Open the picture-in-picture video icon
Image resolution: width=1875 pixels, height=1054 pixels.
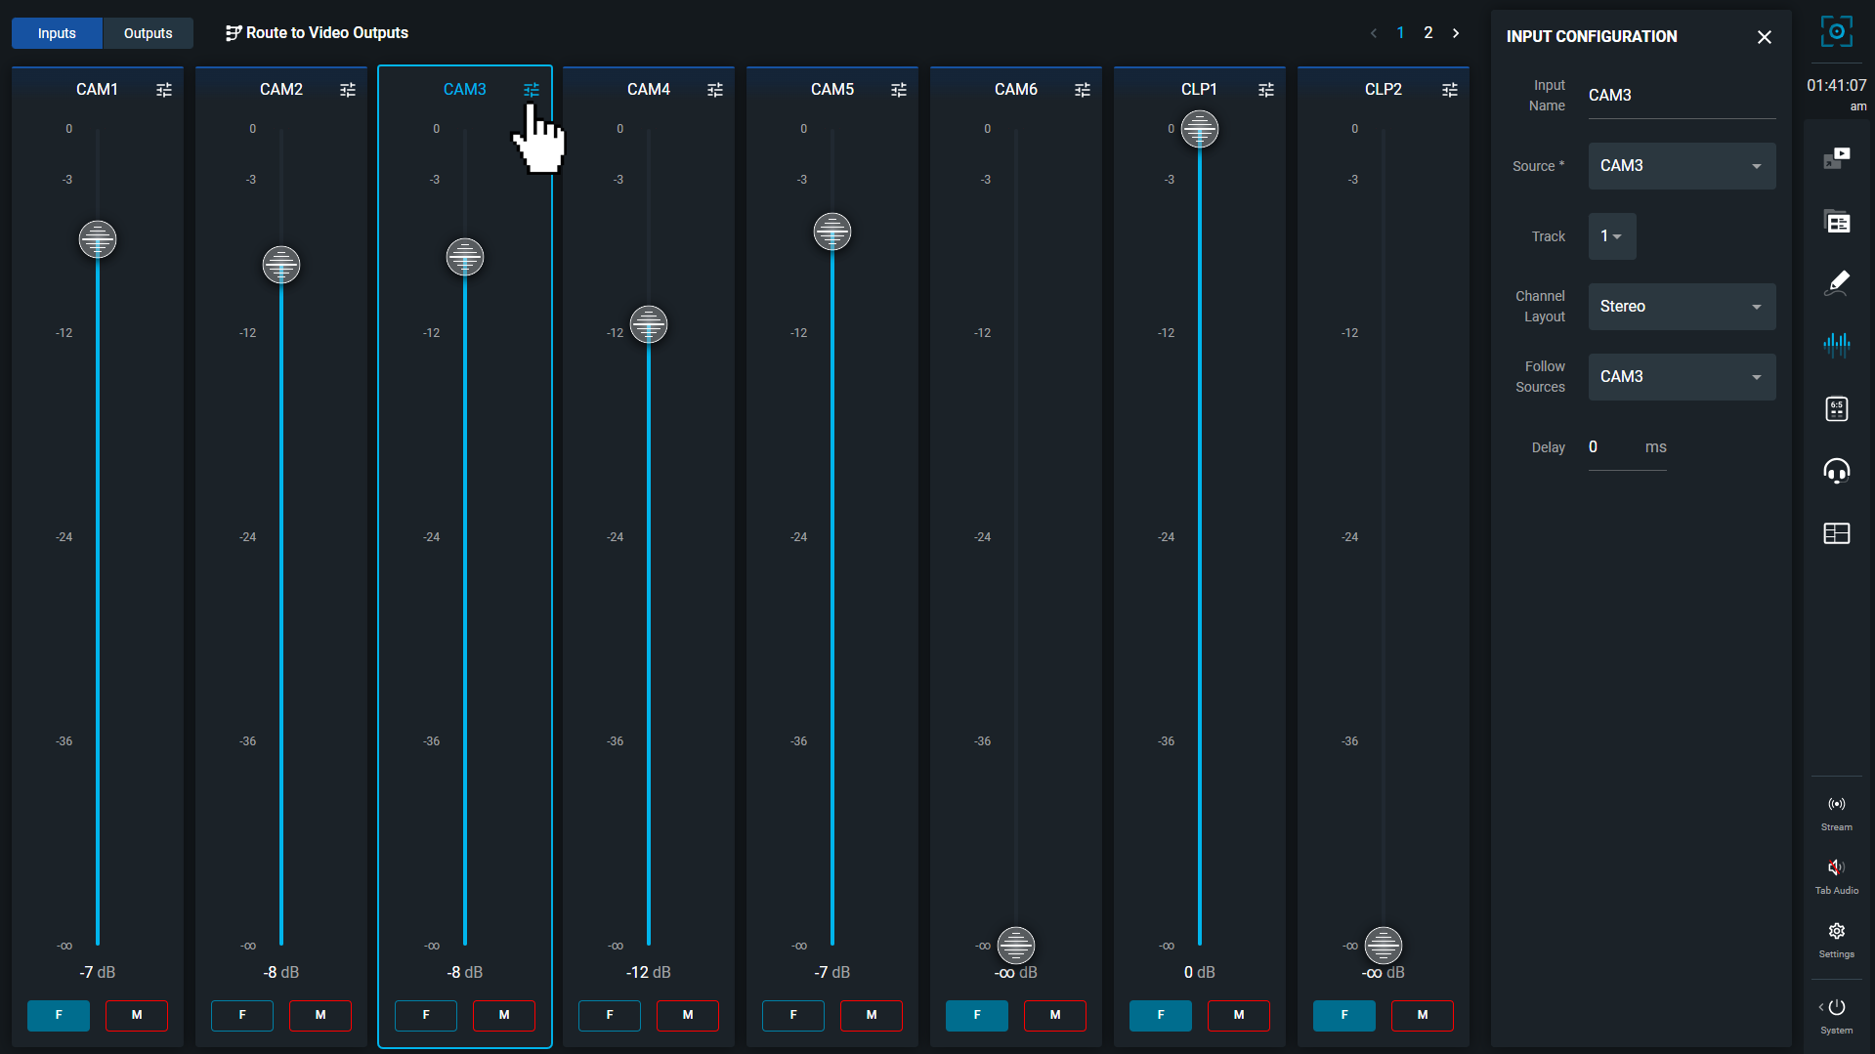coord(1837,156)
